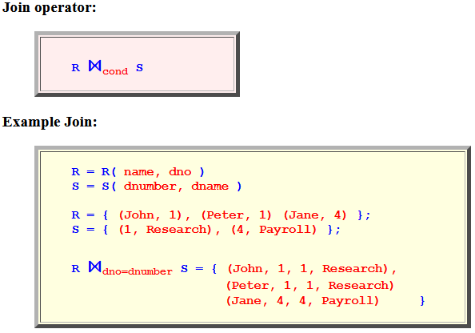Click the 'dname' attribute in S schema

pos(210,187)
